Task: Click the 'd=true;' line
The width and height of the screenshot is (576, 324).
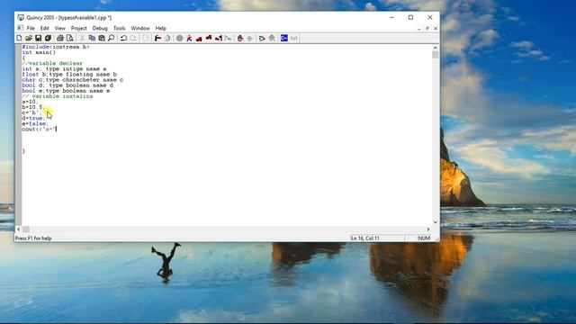Action: 33,118
